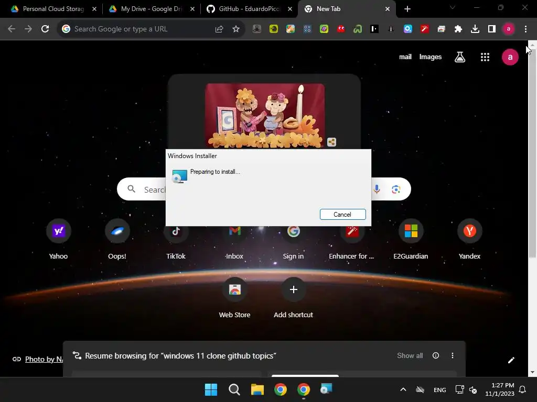Open the mail link on New Tab page
This screenshot has width=537, height=402.
405,57
